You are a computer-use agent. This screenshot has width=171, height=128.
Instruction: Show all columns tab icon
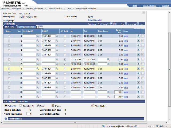pyautogui.click(x=41, y=27)
